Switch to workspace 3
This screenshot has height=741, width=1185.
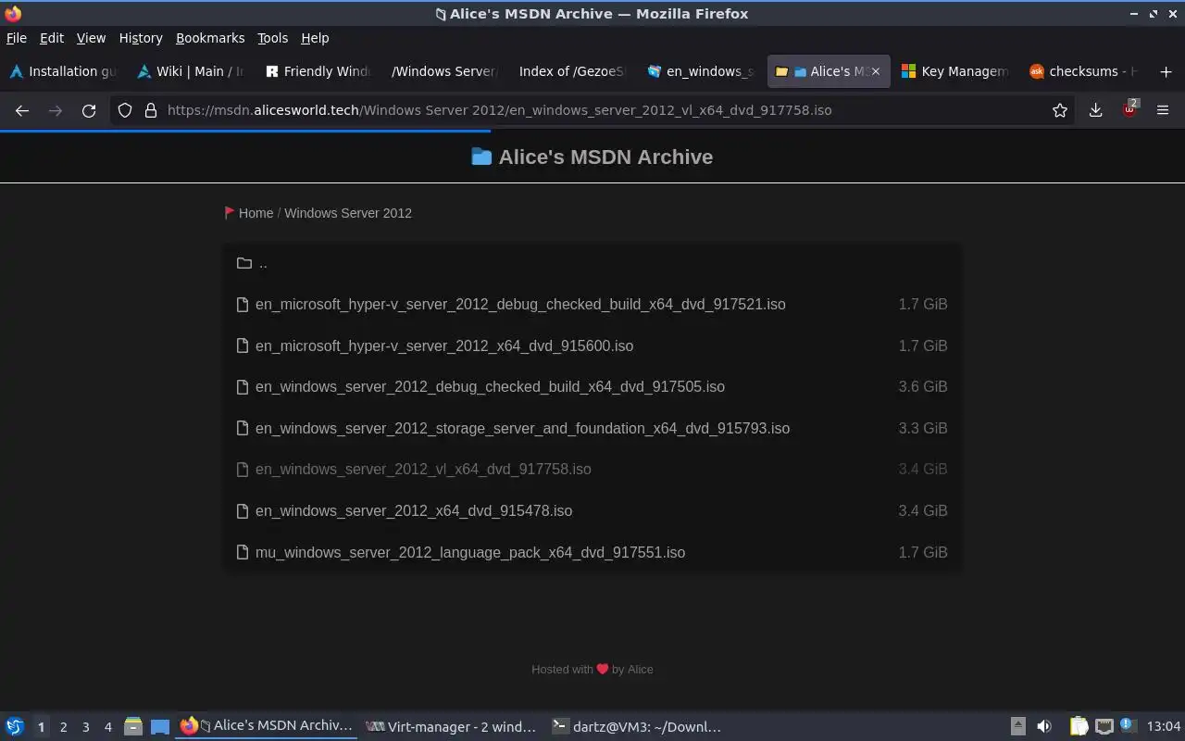tap(85, 726)
